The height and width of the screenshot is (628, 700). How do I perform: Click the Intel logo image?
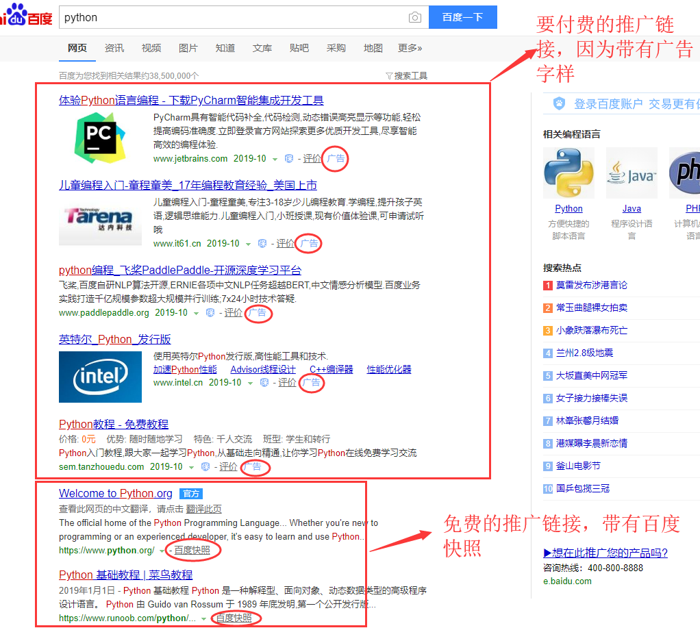[x=100, y=377]
